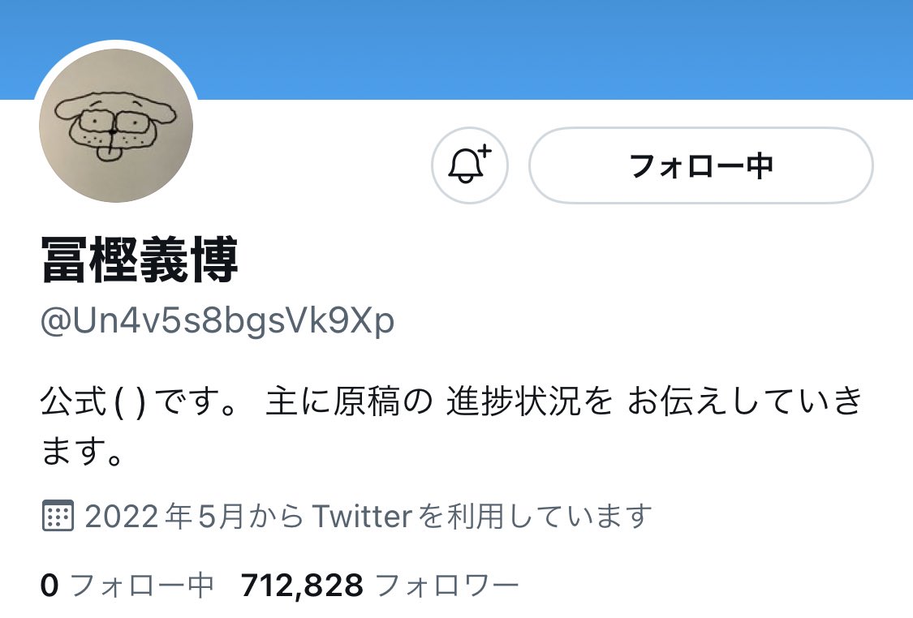Click the calendar icon beside join date

pyautogui.click(x=58, y=516)
